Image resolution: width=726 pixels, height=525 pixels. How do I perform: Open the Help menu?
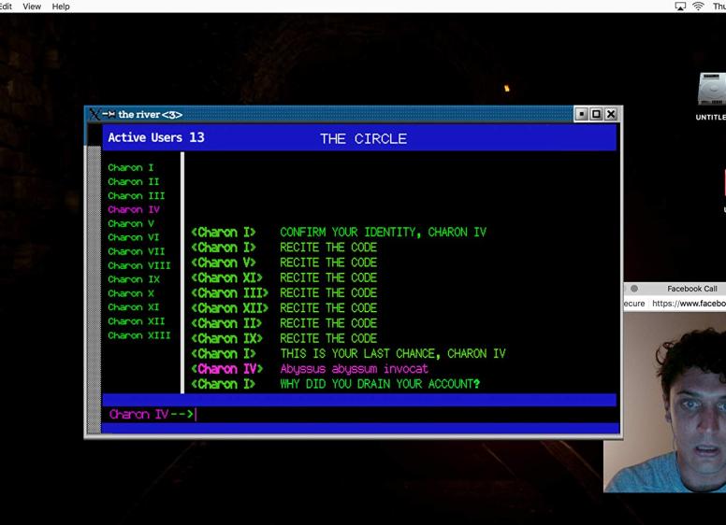click(61, 7)
